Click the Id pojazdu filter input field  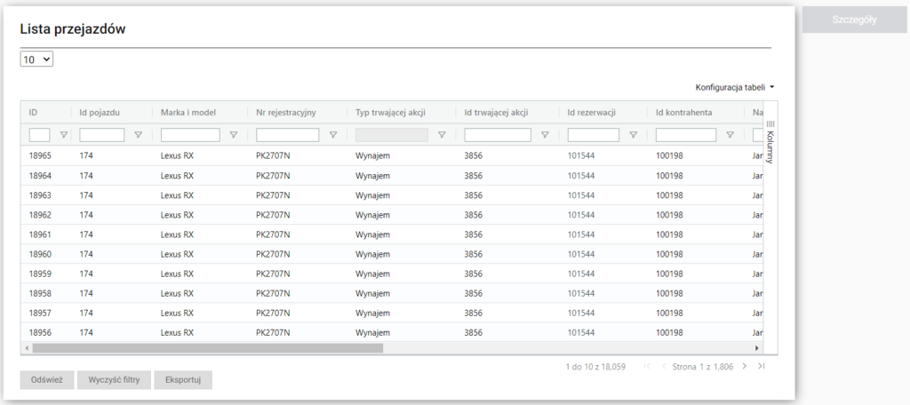coord(101,135)
